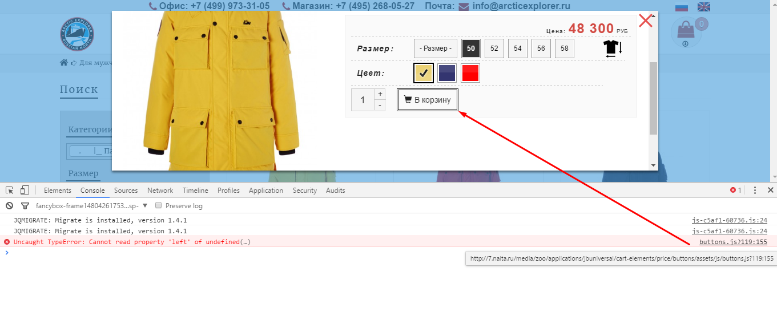Choose size 56 option
The height and width of the screenshot is (312, 777).
click(541, 48)
